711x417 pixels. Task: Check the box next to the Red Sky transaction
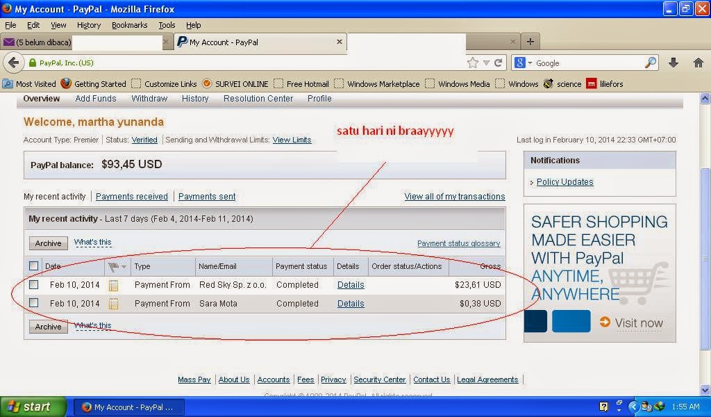pyautogui.click(x=33, y=284)
